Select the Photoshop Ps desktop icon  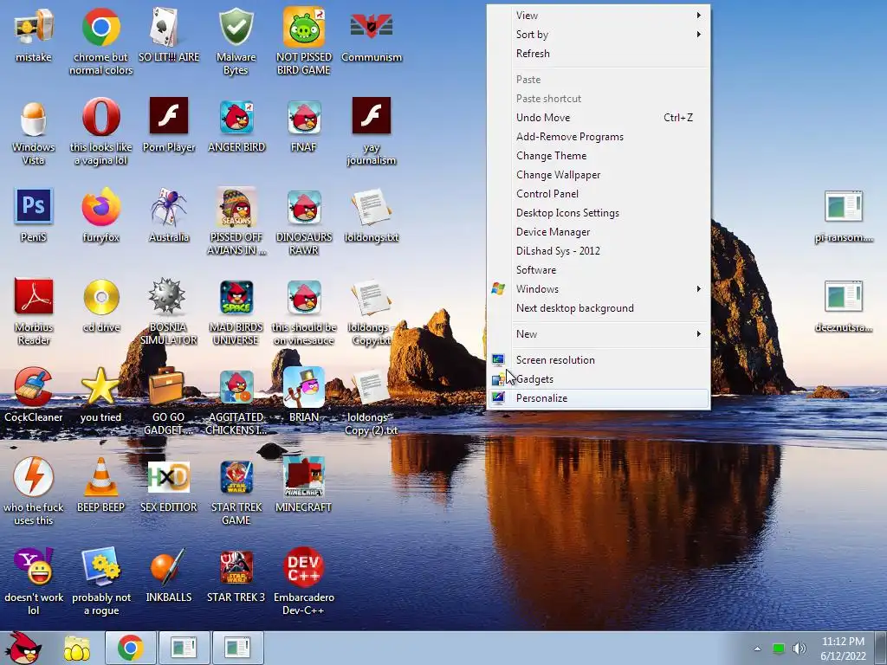click(x=34, y=216)
